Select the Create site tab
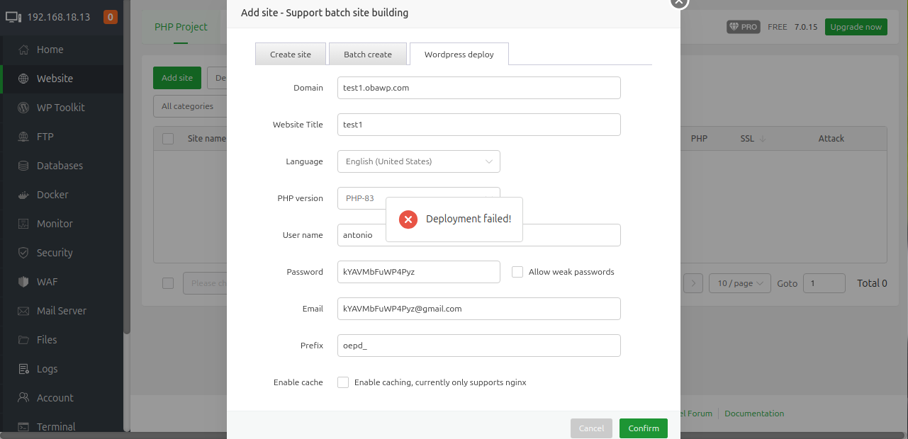This screenshot has height=439, width=908. click(290, 54)
